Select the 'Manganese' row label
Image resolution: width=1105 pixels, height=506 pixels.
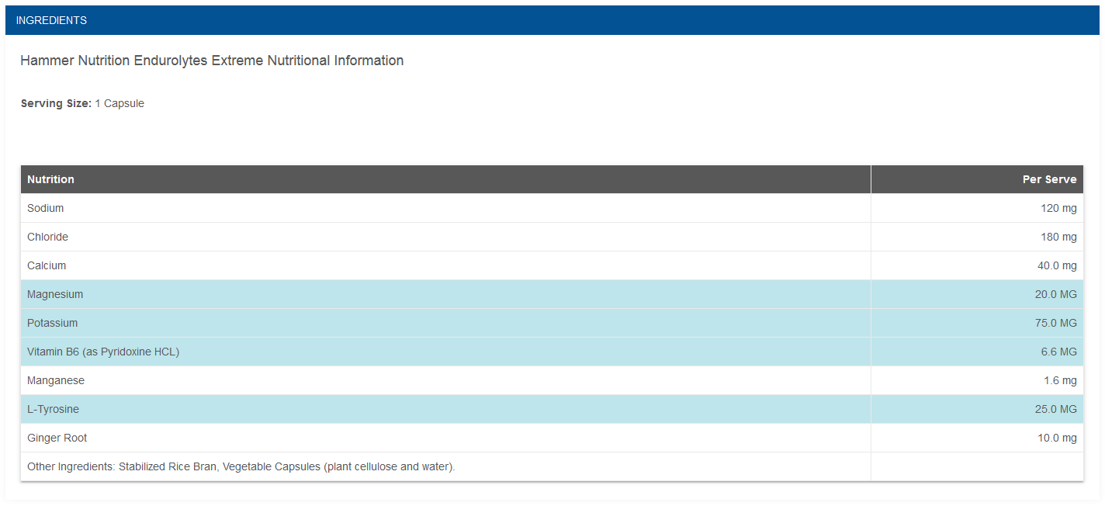[x=56, y=380]
